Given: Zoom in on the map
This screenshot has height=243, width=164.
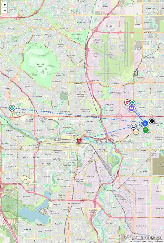Looking at the screenshot, I should tap(5, 5).
